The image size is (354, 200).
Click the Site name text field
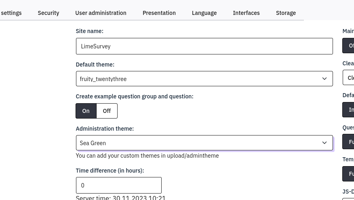(204, 46)
